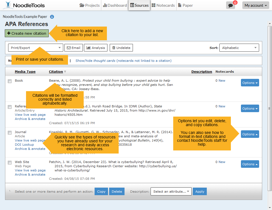Click the Patchin 2014 citation text
272x210 pixels.
coord(113,166)
